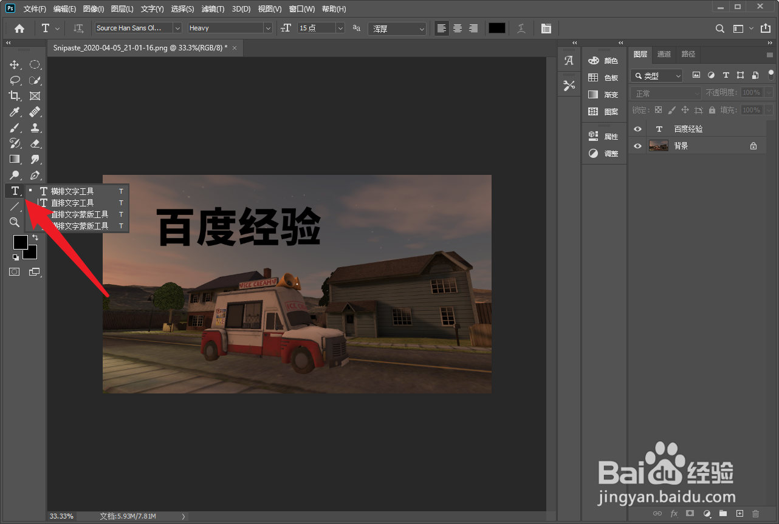779x524 pixels.
Task: Select the Gradient tool
Action: point(15,159)
